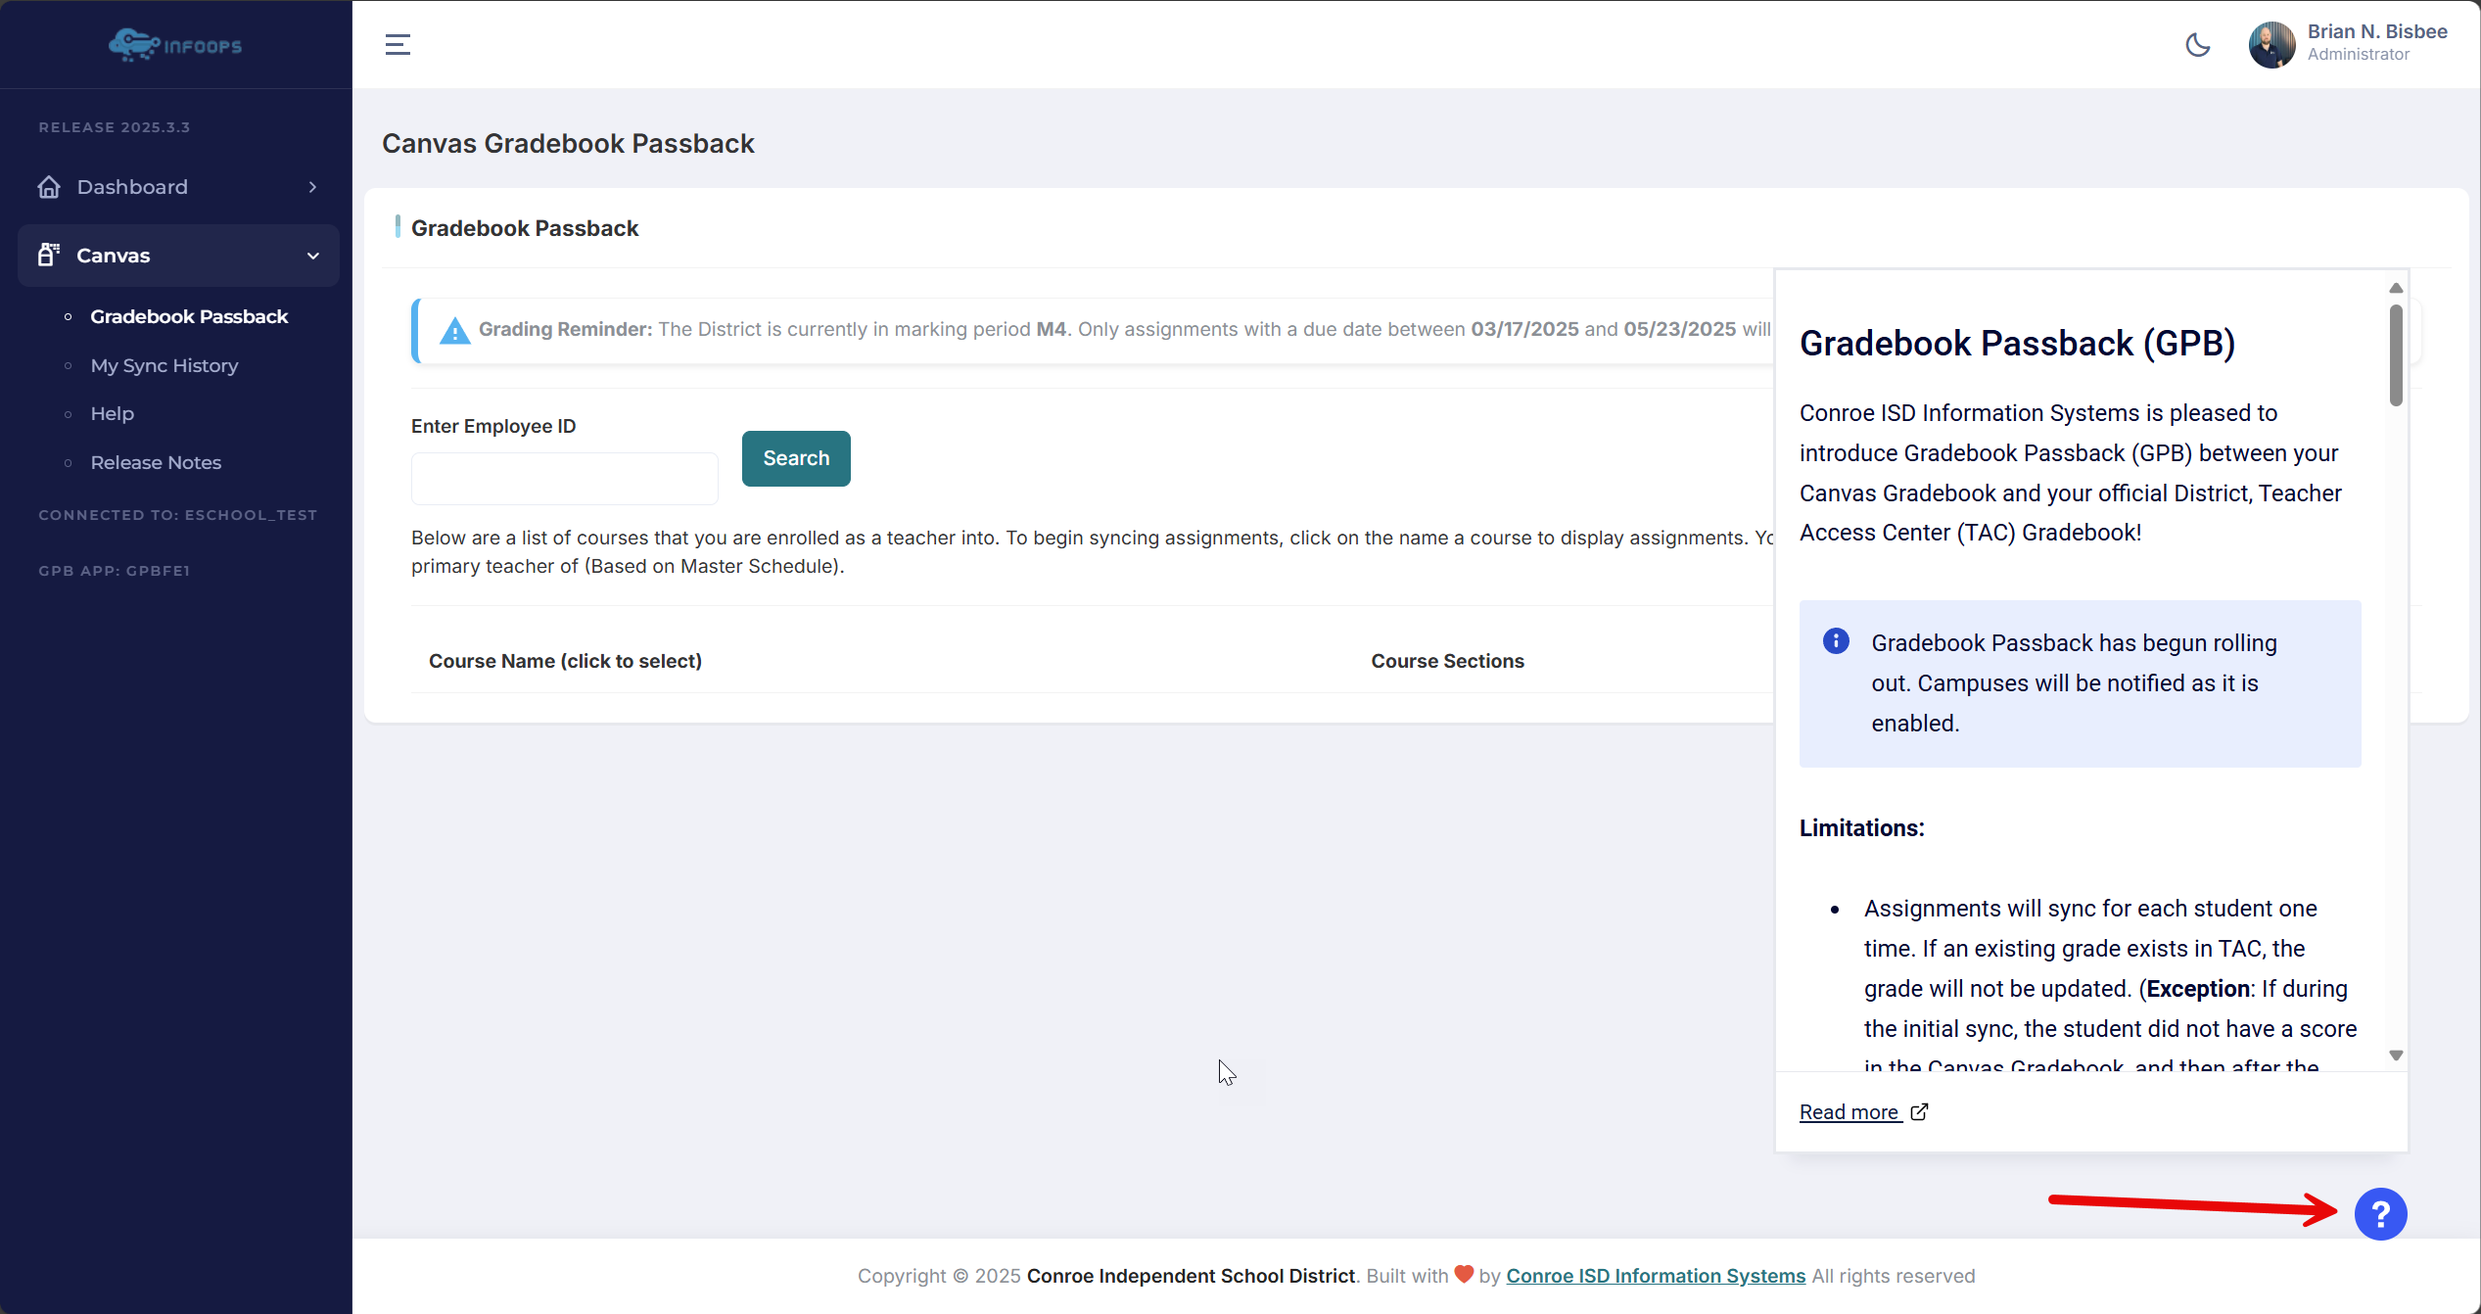Image resolution: width=2481 pixels, height=1314 pixels.
Task: Open Brian N. Bisbee profile avatar
Action: click(2271, 45)
